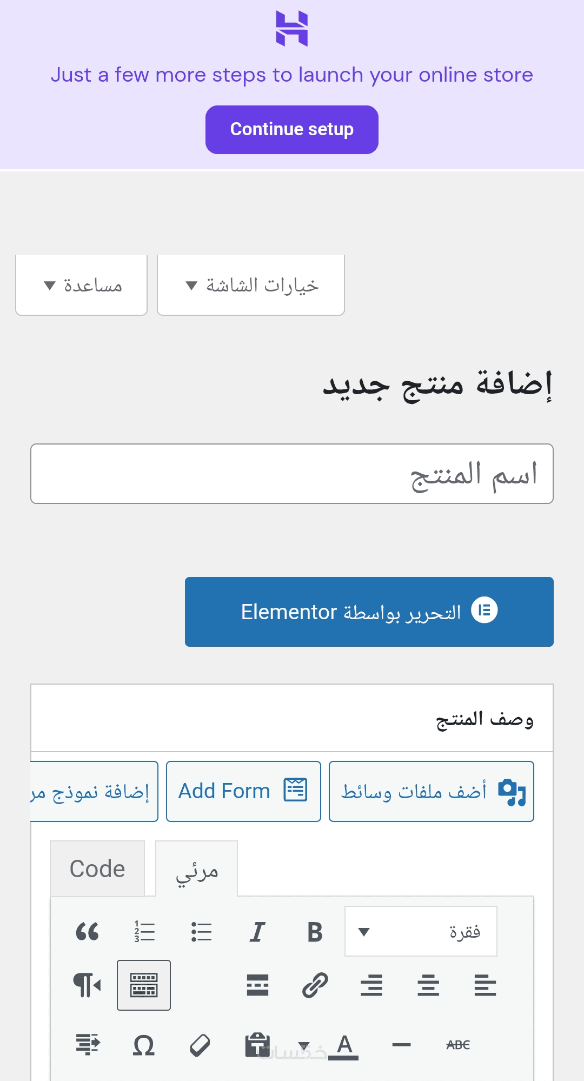
Task: Toggle the toolbar kitchen sink button
Action: click(144, 985)
